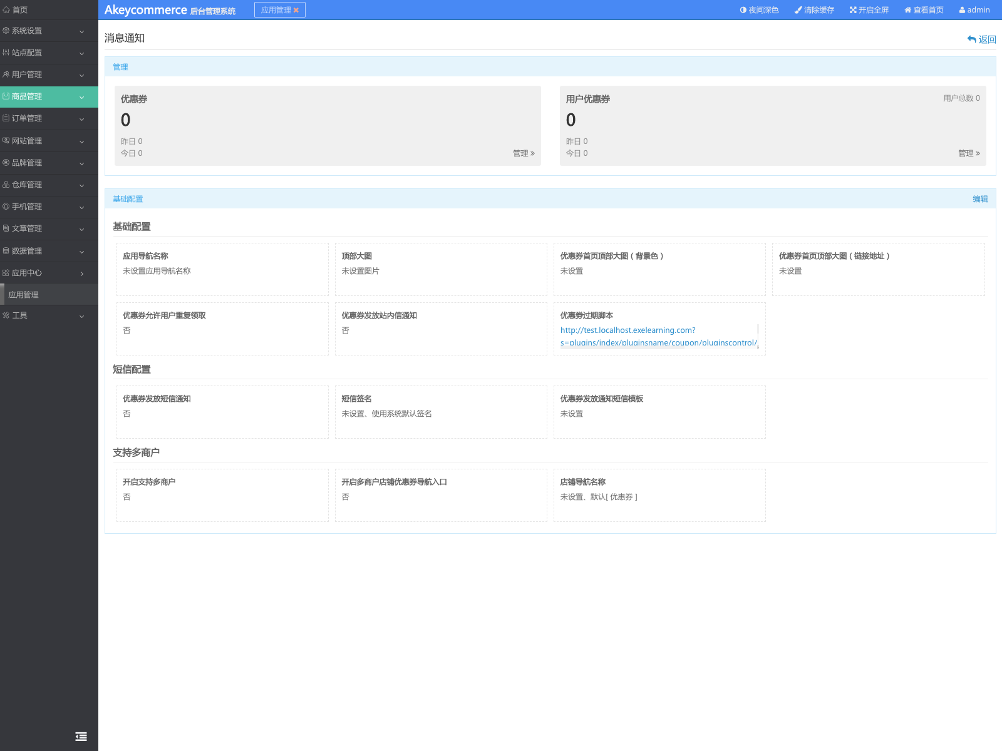Screen dimensions: 1002x751
Task: Expand the 品牌管理 menu arrow
Action: (x=81, y=163)
